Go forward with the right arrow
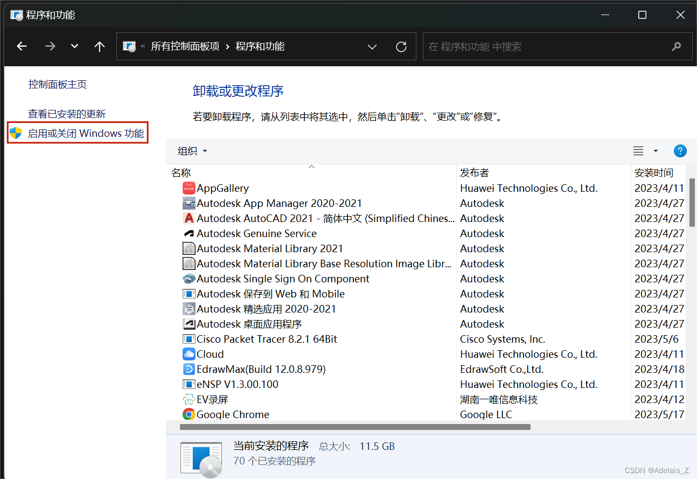Screen dimensions: 697x479 coord(51,46)
